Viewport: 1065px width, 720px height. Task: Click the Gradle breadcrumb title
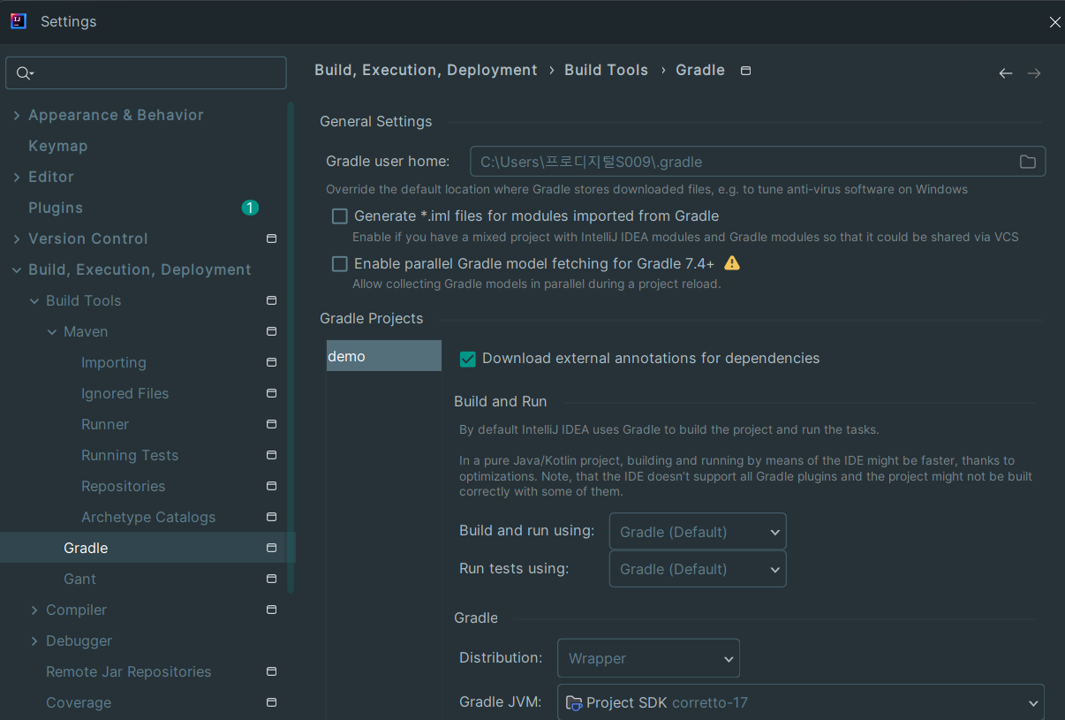coord(700,70)
